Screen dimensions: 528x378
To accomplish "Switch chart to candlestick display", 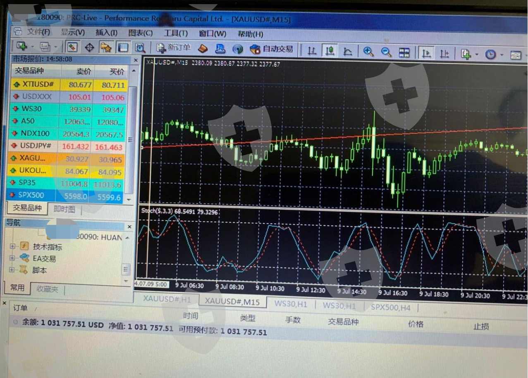I will tap(330, 51).
